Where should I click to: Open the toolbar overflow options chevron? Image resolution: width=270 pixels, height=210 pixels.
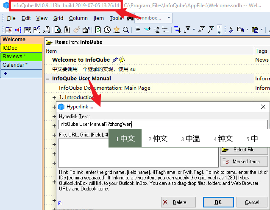219,30
